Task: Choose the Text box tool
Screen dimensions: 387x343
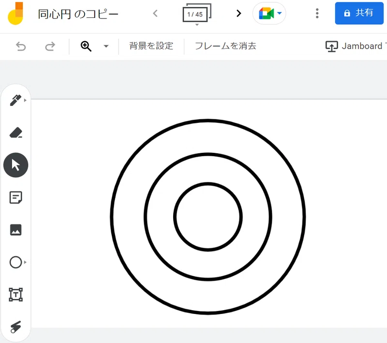Action: coord(16,295)
